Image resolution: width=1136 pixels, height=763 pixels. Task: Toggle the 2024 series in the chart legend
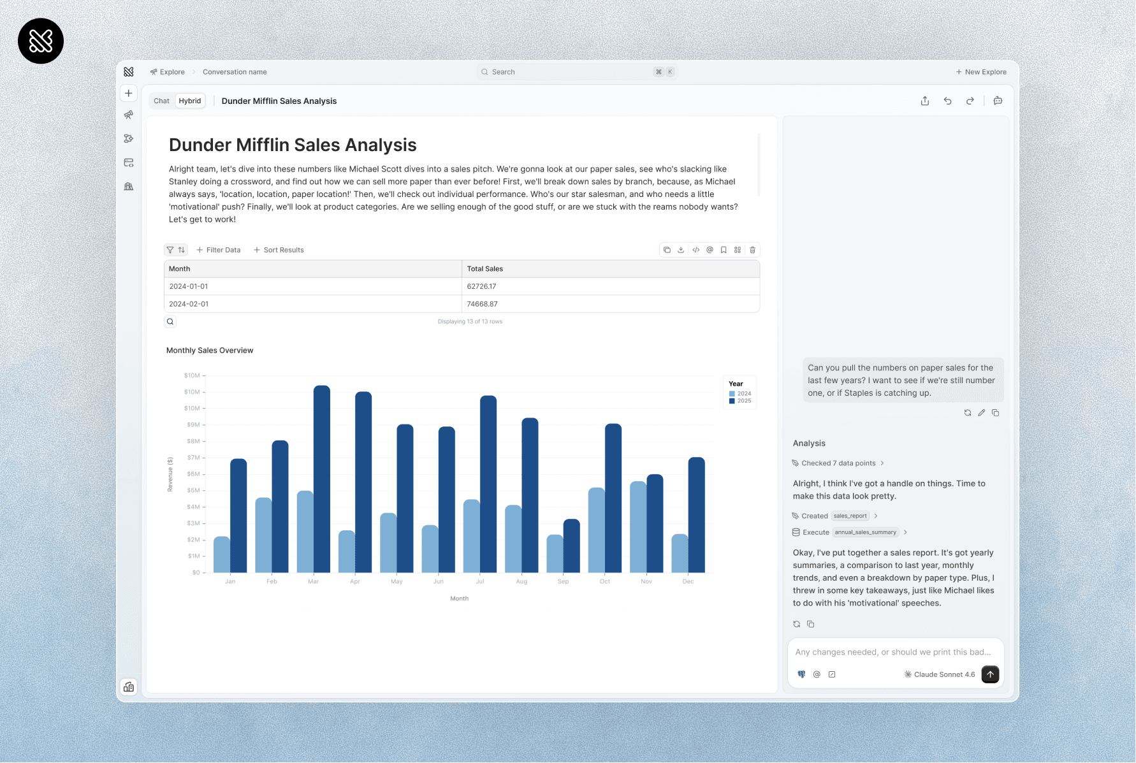(x=740, y=394)
